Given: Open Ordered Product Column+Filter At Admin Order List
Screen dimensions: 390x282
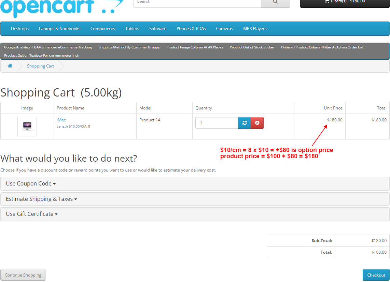Looking at the screenshot, I should point(322,47).
